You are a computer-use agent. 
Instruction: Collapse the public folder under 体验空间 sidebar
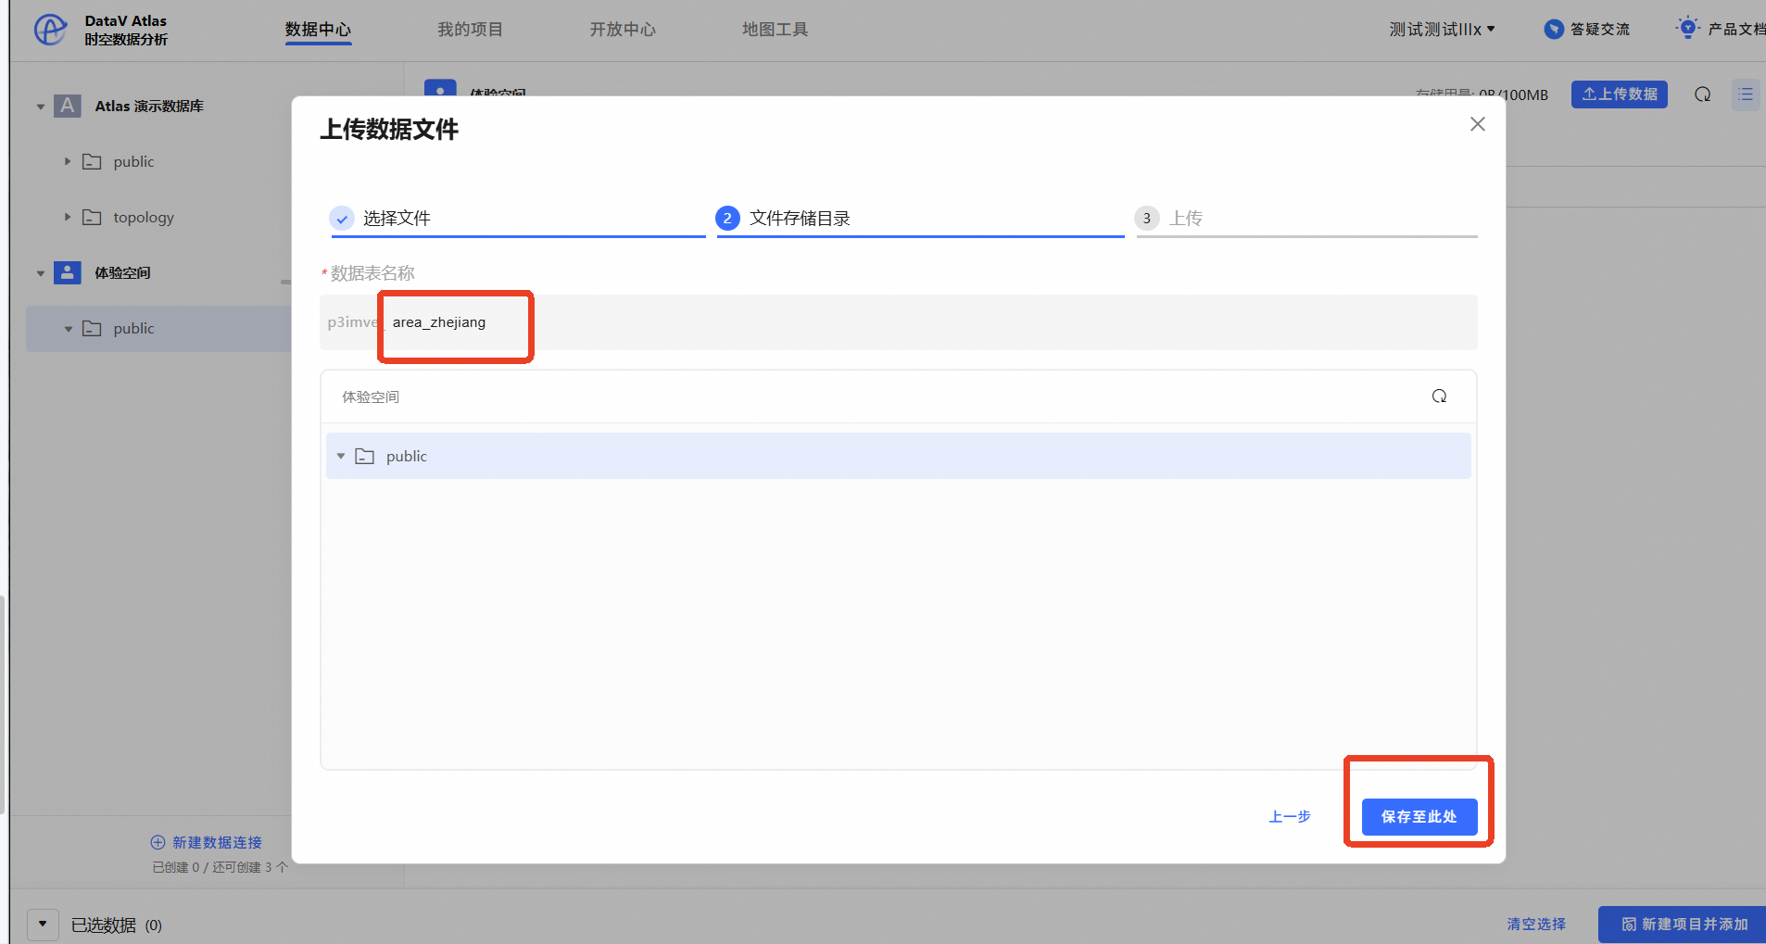coord(68,329)
